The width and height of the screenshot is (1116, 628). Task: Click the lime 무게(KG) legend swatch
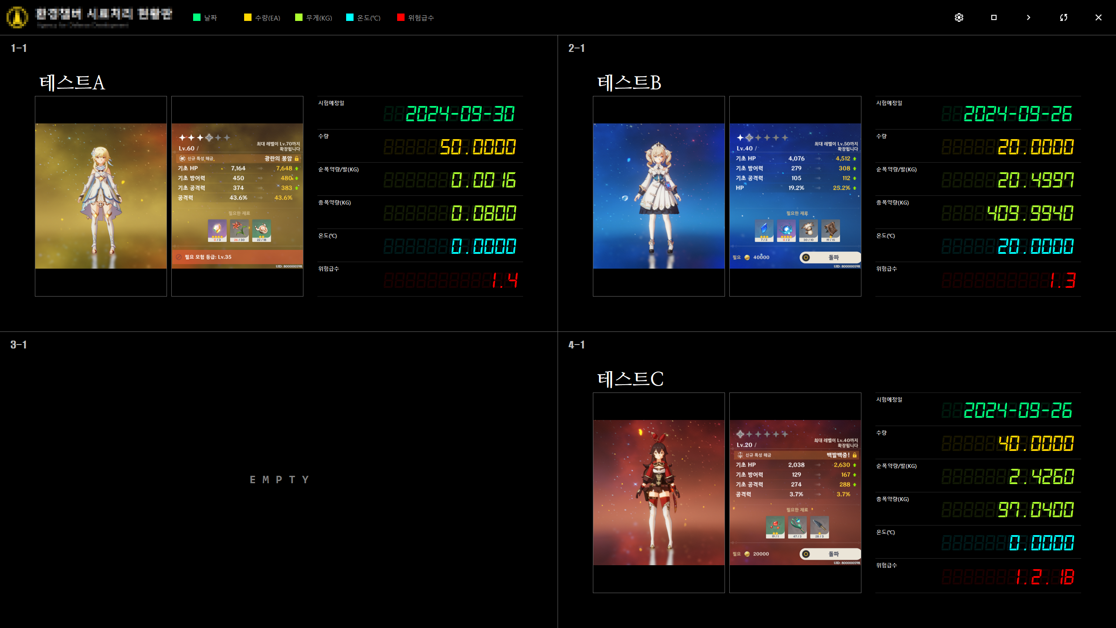[299, 17]
